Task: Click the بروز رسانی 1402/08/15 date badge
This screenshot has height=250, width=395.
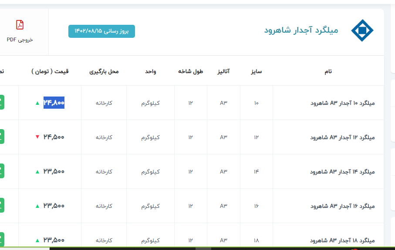Action: 101,31
